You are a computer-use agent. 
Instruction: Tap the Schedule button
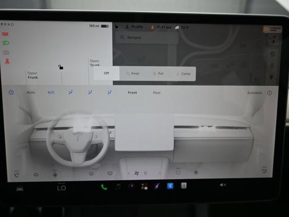pos(255,92)
